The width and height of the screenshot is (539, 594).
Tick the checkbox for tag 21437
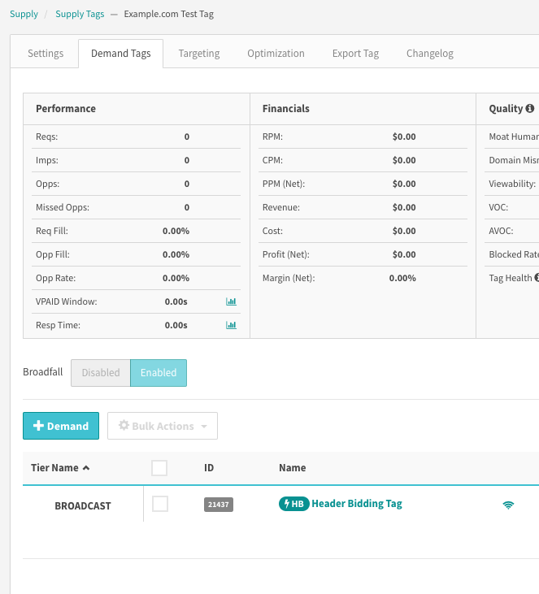click(x=160, y=505)
